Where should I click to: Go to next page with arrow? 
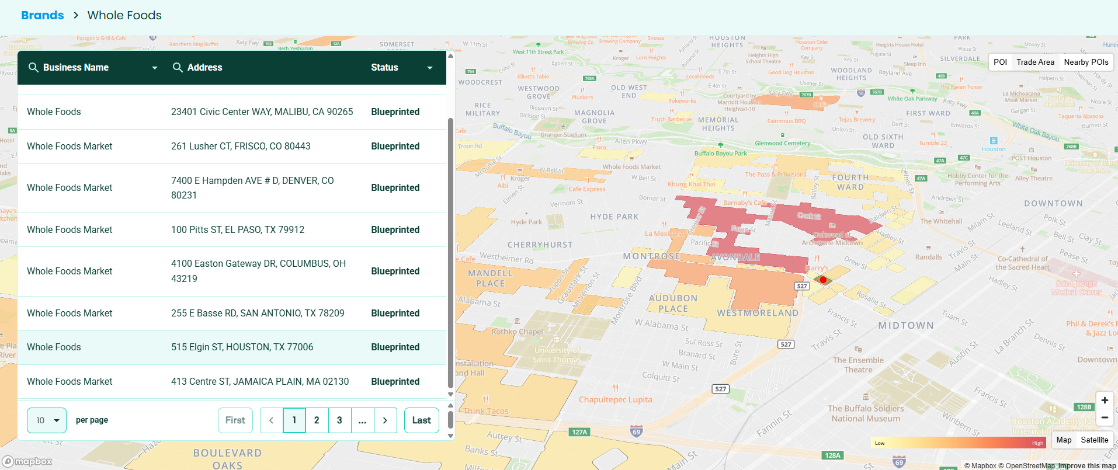tap(385, 420)
